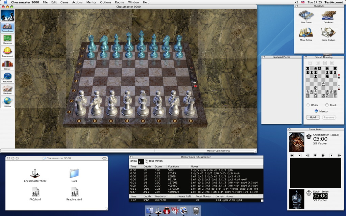The height and width of the screenshot is (216, 346).
Task: Click rewind-to-start in Visual Thinking panel
Action: coord(310,63)
